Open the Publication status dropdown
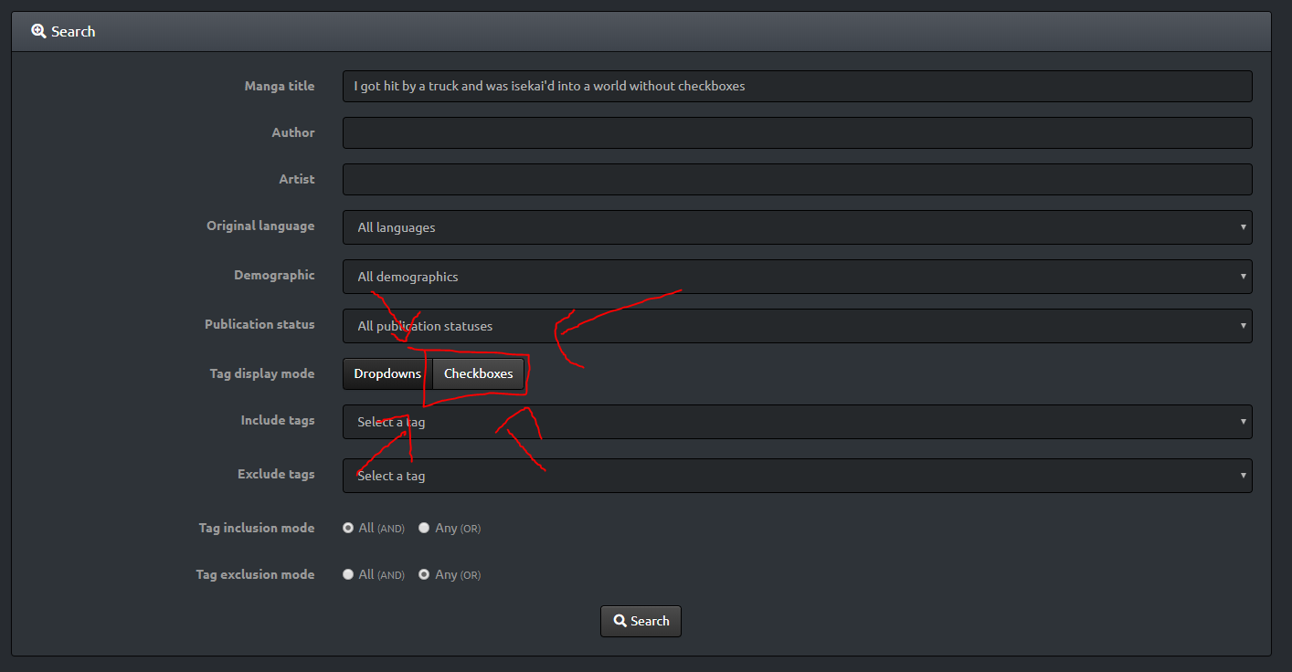Image resolution: width=1292 pixels, height=672 pixels. coord(797,326)
